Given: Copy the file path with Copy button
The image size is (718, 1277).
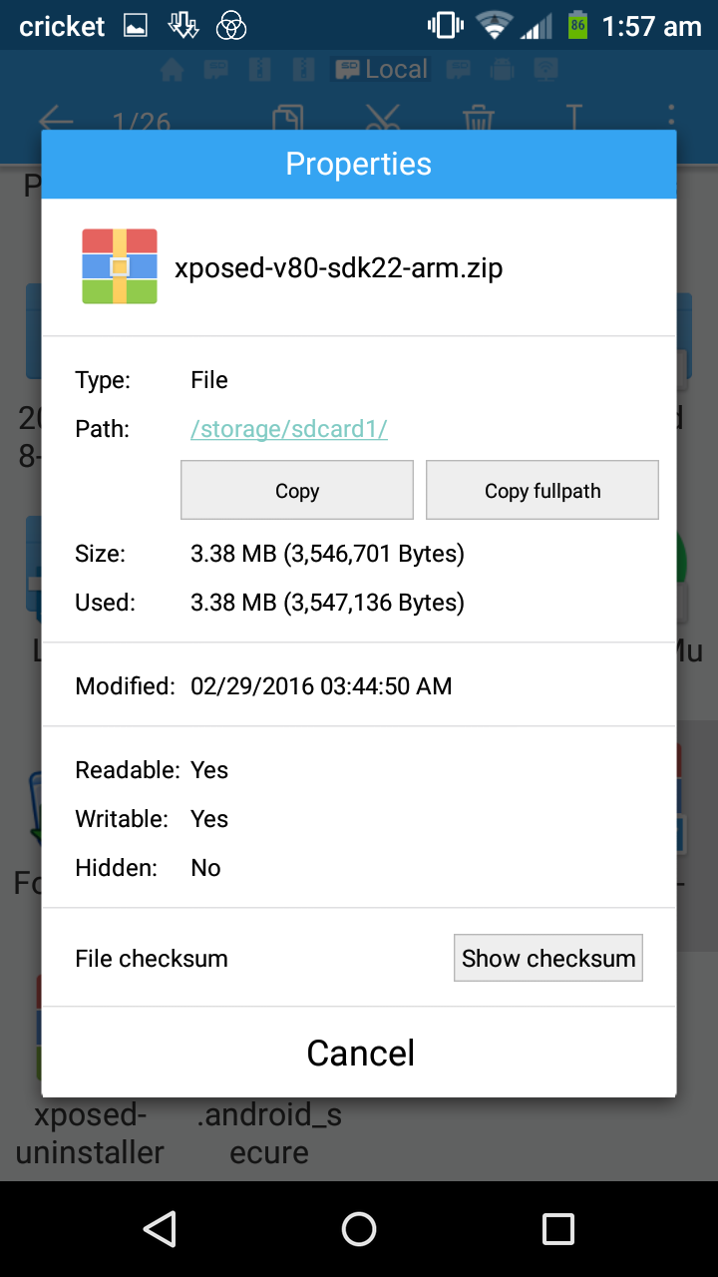Looking at the screenshot, I should 297,490.
